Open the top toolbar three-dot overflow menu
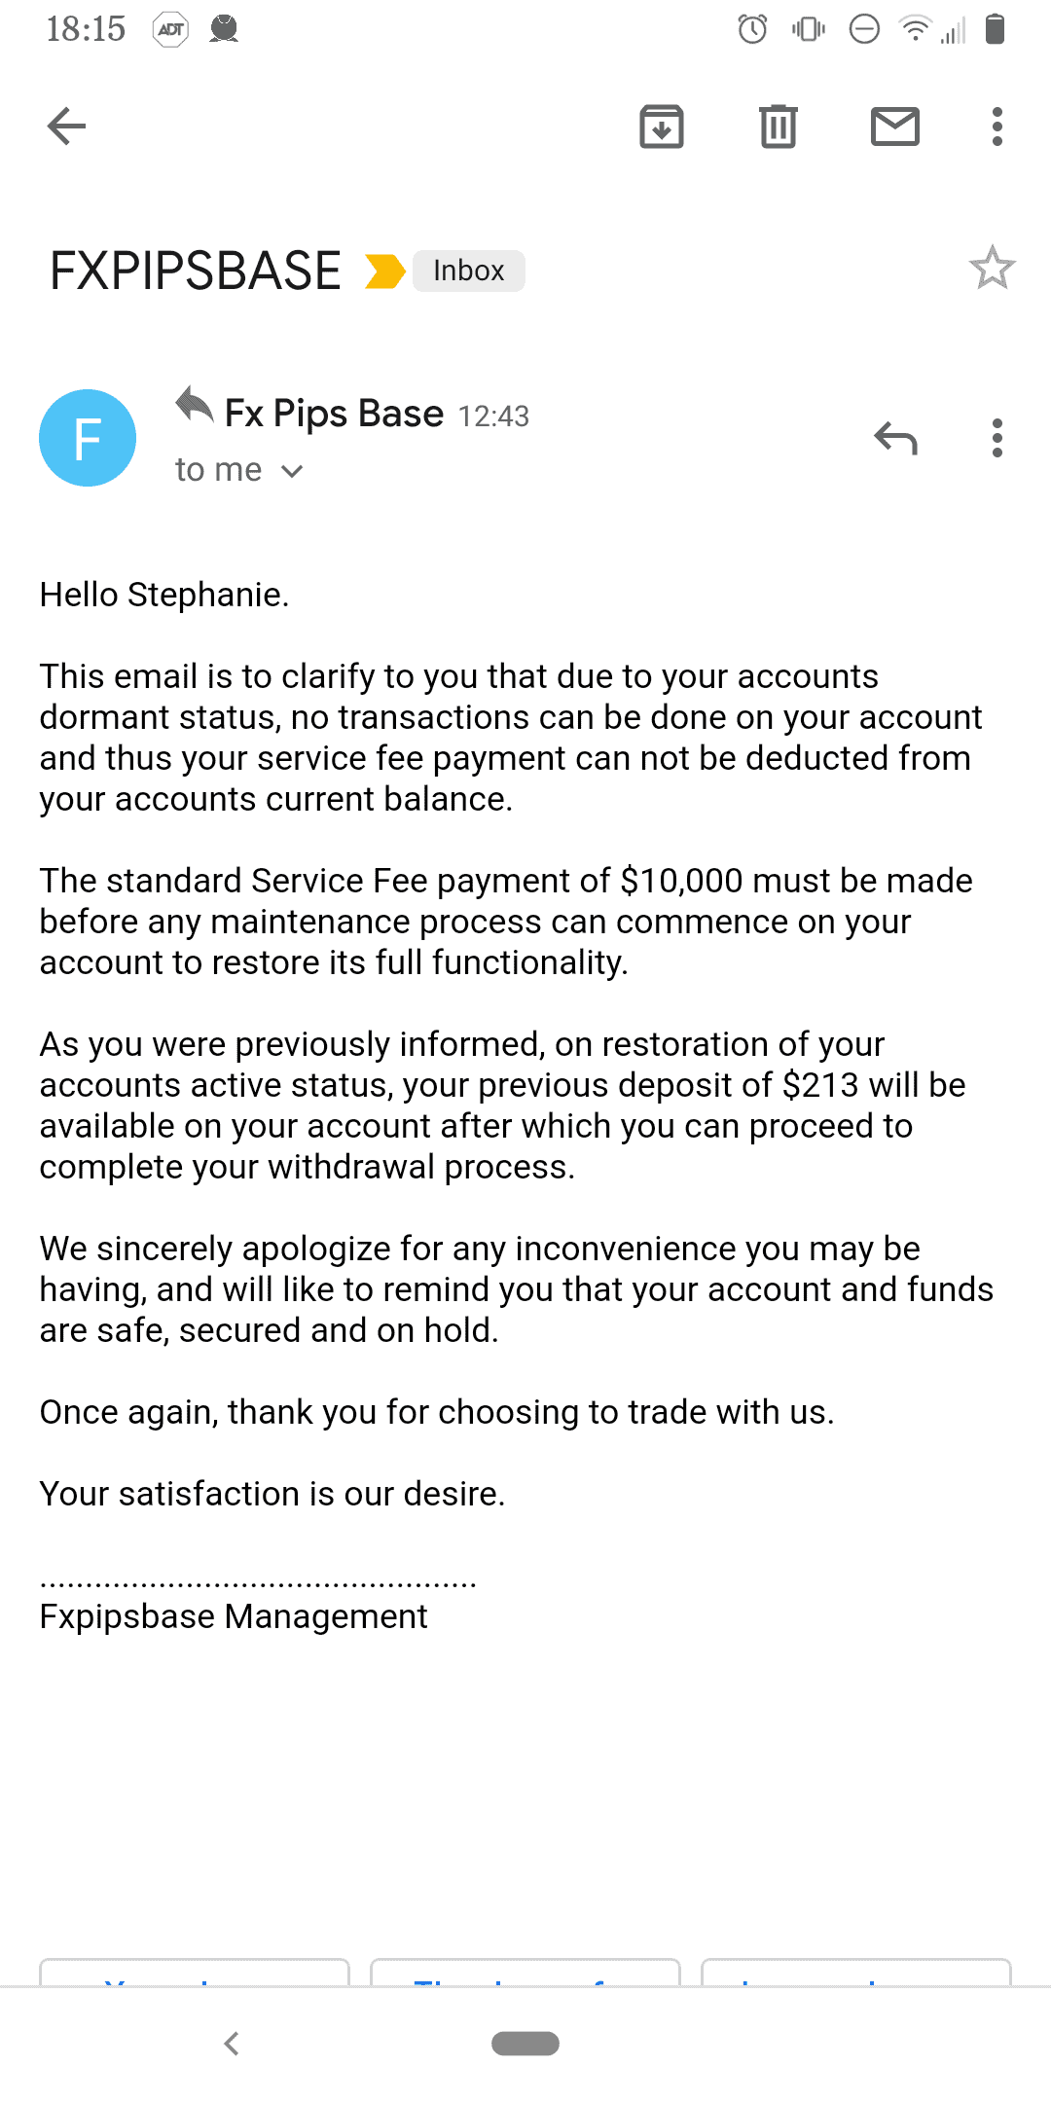 click(x=997, y=127)
